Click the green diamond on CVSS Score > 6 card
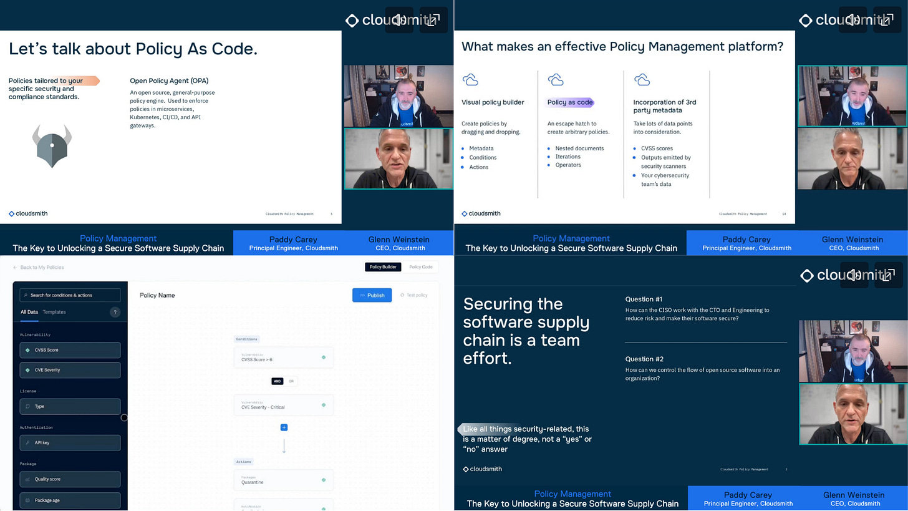The width and height of the screenshot is (908, 511). [323, 358]
